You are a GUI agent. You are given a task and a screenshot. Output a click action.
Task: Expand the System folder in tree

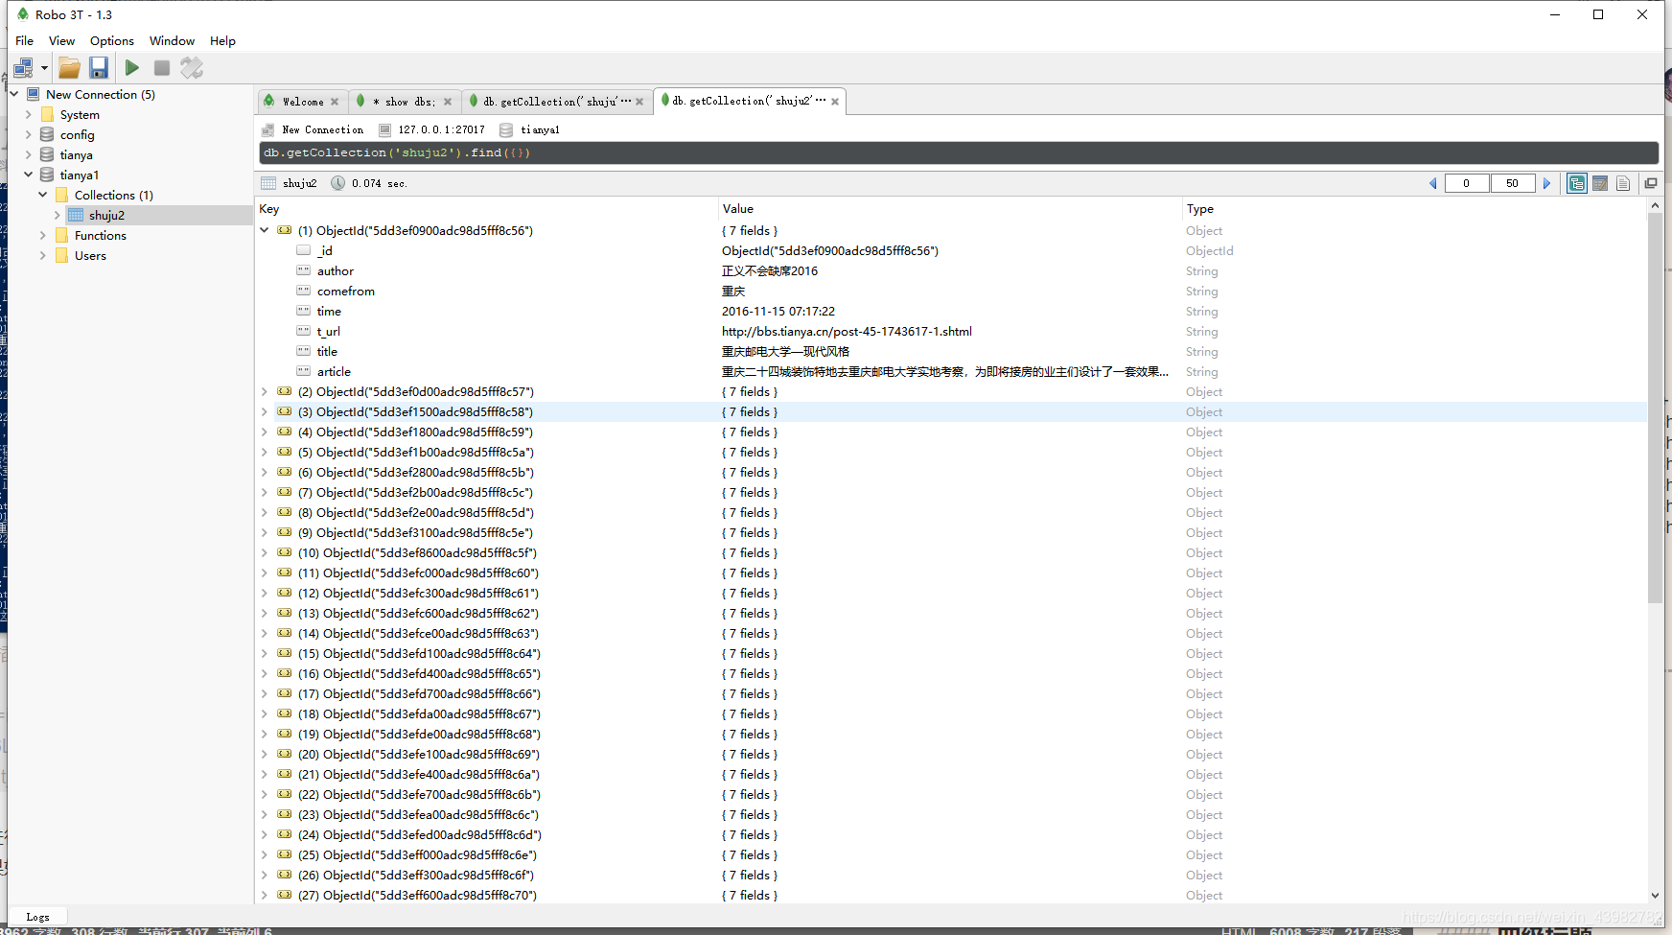pyautogui.click(x=29, y=114)
